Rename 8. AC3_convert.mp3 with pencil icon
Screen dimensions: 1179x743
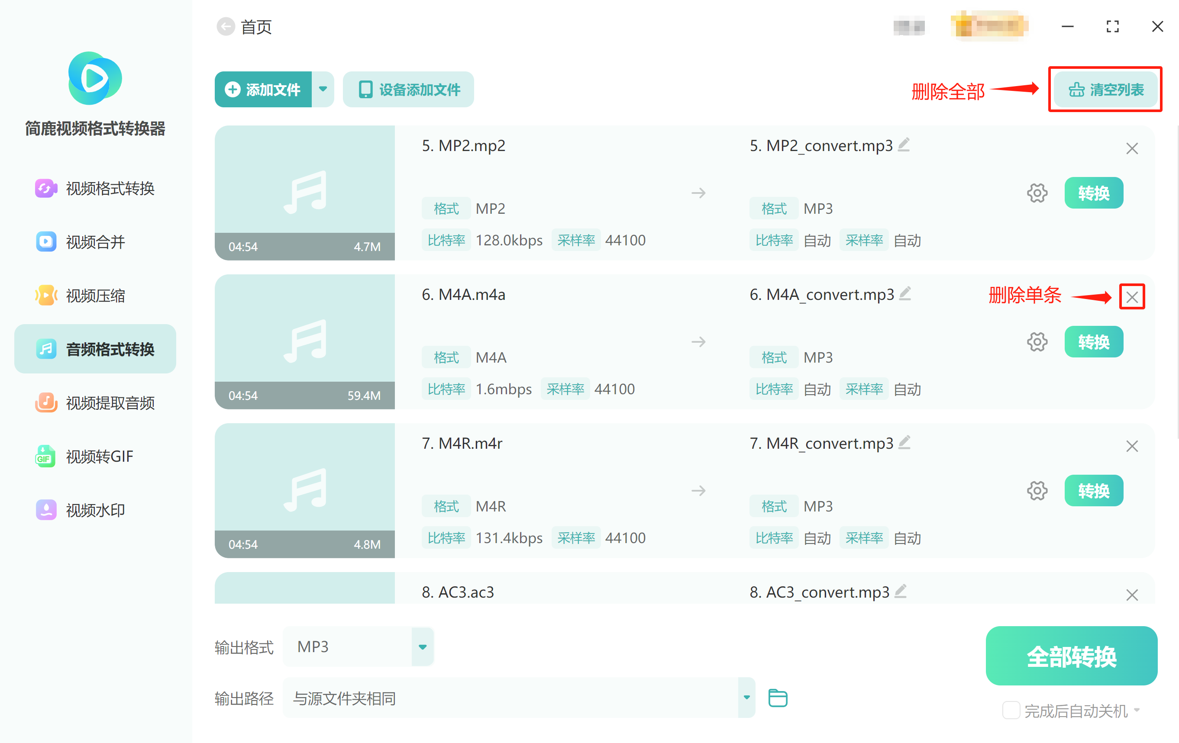[x=901, y=591]
